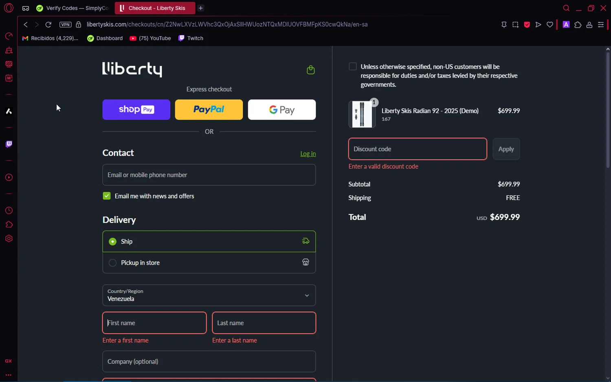Open History from the sidebar clock icon

point(9,211)
